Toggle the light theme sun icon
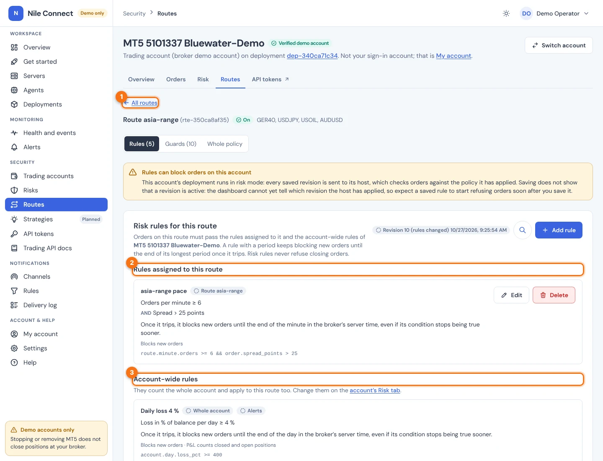This screenshot has width=603, height=461. pyautogui.click(x=506, y=13)
